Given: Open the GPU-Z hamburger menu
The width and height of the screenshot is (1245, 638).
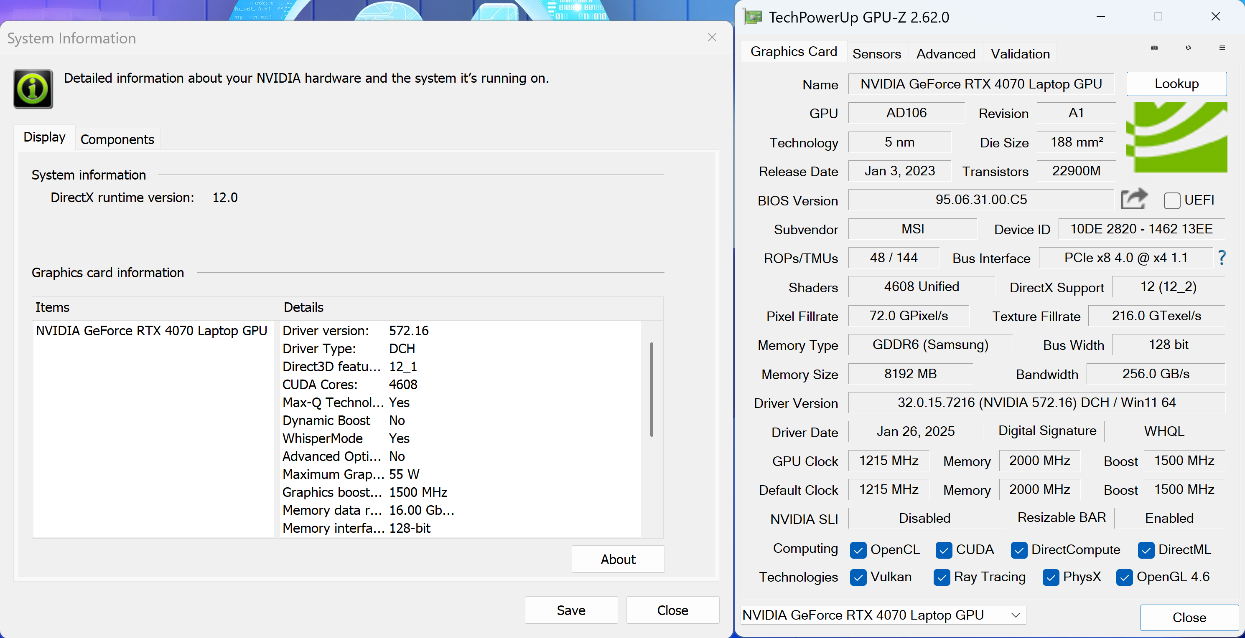Looking at the screenshot, I should (x=1222, y=48).
